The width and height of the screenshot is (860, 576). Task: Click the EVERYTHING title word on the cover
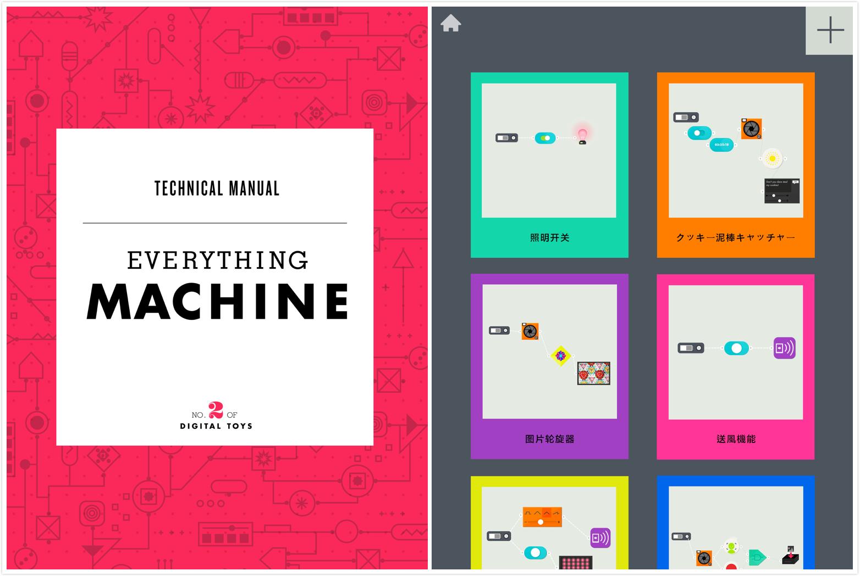click(218, 261)
